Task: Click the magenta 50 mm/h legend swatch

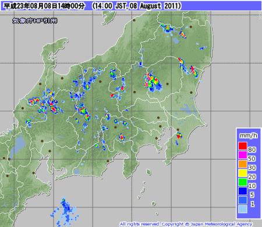Action: coord(243,155)
